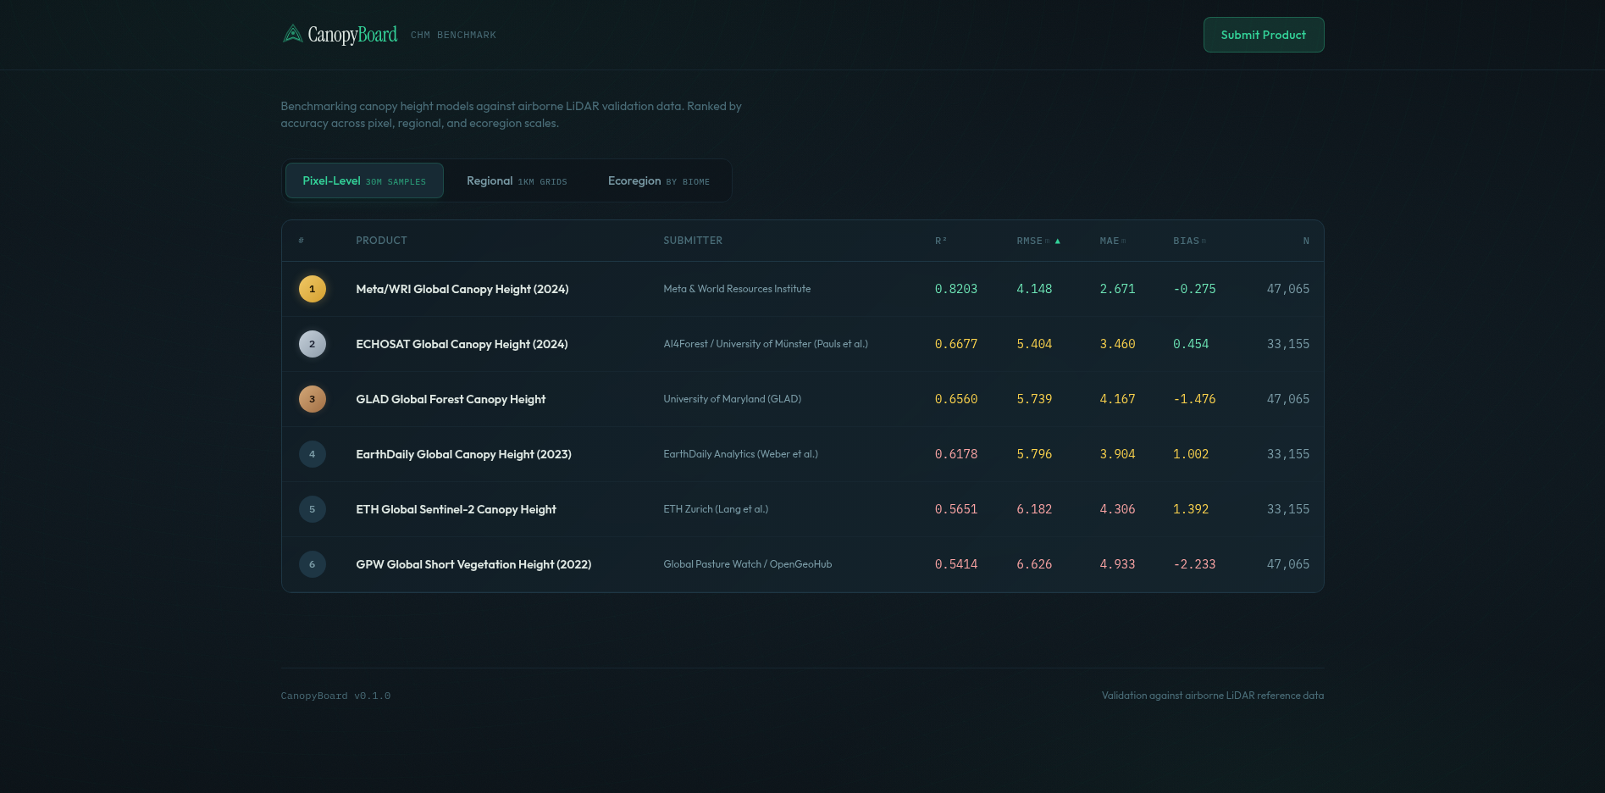Select the Ecoregion by biome tab
Screen dimensions: 1605x793
pyautogui.click(x=659, y=180)
